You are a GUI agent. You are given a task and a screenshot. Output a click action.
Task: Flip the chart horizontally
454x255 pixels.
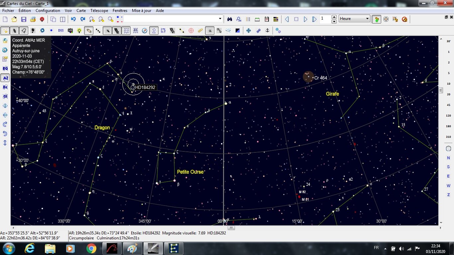[5, 106]
